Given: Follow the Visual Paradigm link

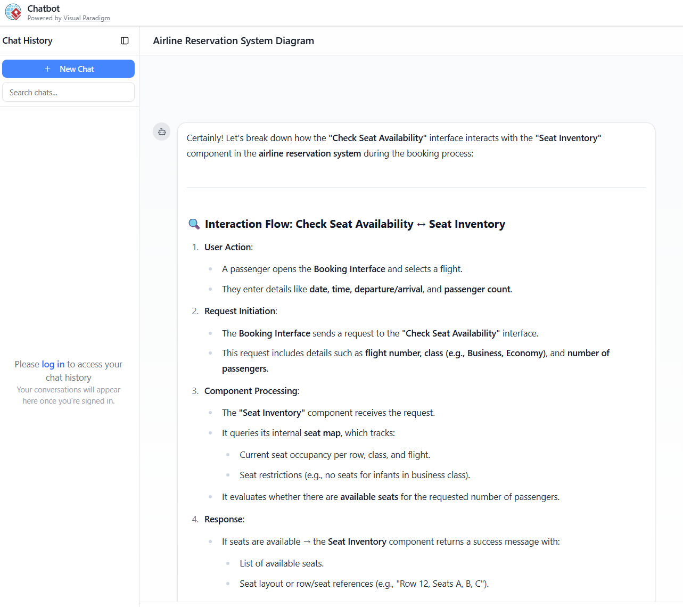Looking at the screenshot, I should 86,18.
